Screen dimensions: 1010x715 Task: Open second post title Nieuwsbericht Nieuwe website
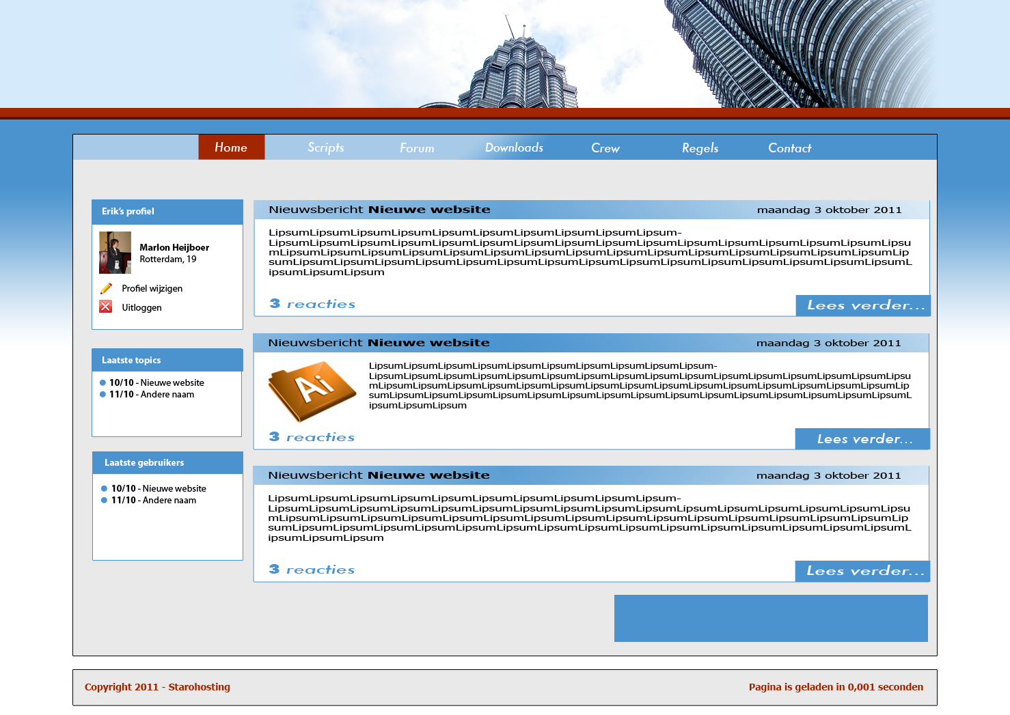click(379, 343)
